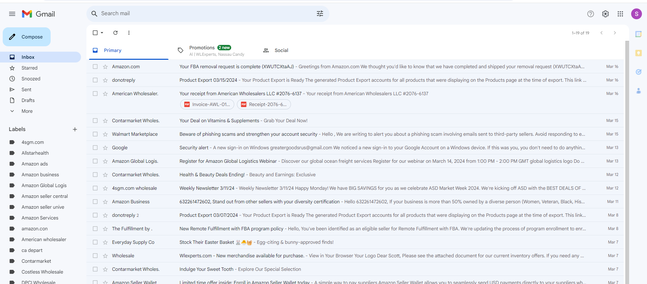Open the More options three-dot menu
647x284 pixels.
pos(129,33)
